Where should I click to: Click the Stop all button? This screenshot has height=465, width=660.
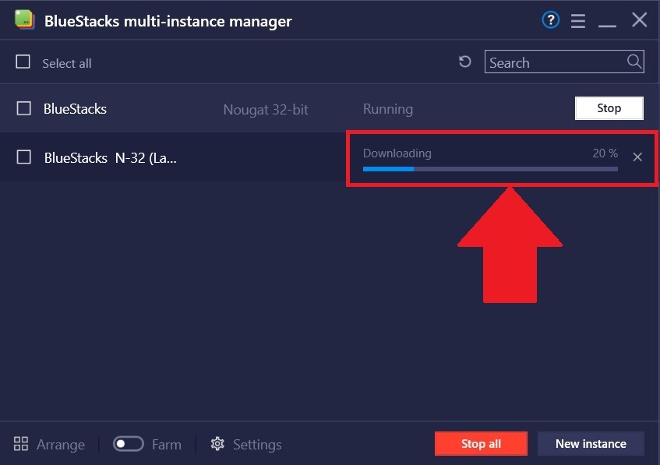tap(481, 443)
